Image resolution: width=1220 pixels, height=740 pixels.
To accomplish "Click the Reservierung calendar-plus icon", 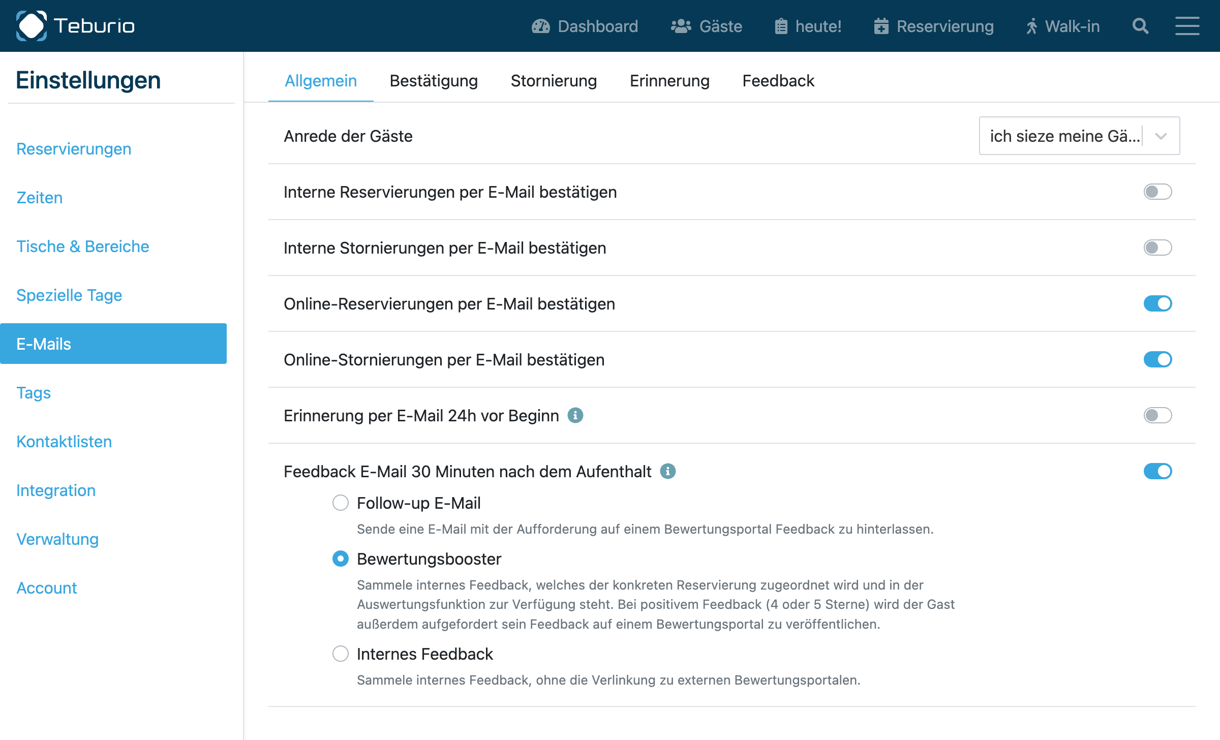I will coord(883,26).
